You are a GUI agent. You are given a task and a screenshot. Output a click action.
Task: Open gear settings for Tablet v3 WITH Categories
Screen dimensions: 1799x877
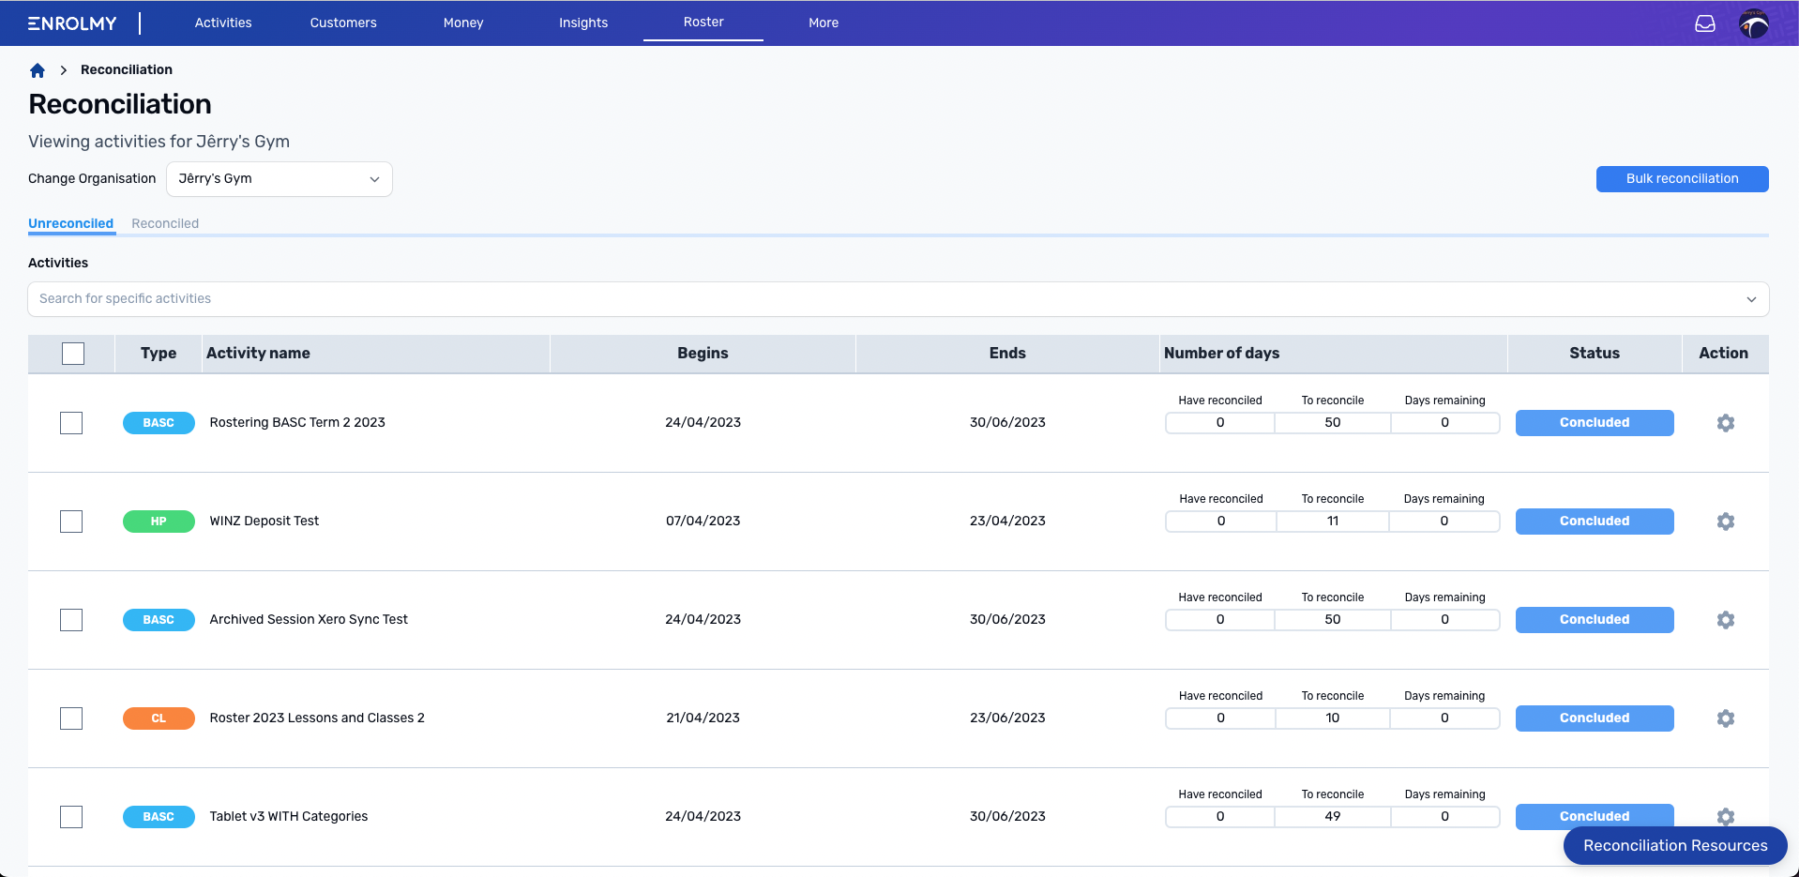[x=1726, y=816]
